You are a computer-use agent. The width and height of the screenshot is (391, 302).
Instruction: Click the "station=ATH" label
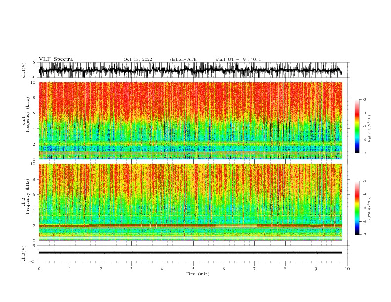pos(183,59)
